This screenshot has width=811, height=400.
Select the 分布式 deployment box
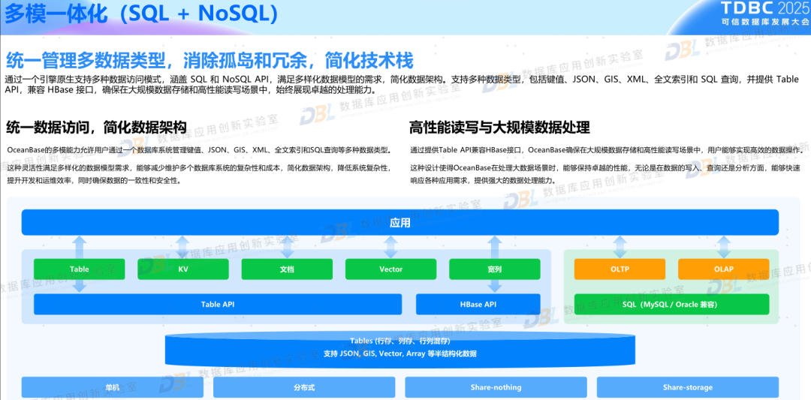(304, 387)
